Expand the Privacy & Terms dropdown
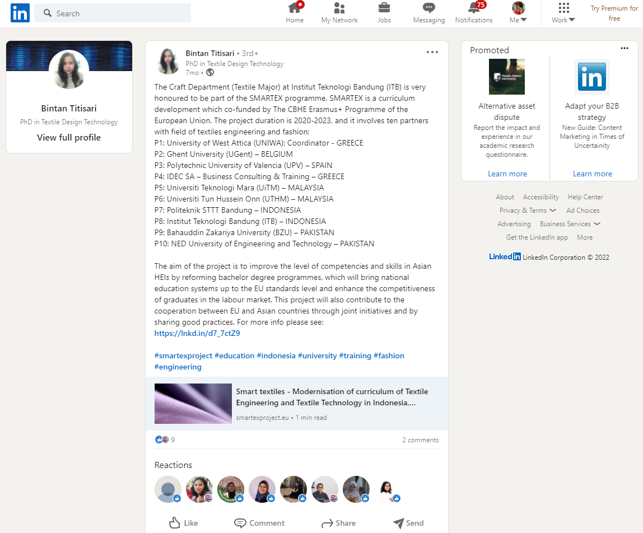This screenshot has width=643, height=533. click(x=528, y=211)
